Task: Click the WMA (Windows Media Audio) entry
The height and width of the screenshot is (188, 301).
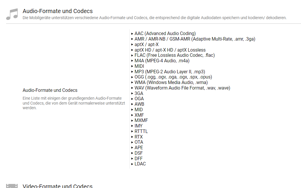Action: pos(171,83)
